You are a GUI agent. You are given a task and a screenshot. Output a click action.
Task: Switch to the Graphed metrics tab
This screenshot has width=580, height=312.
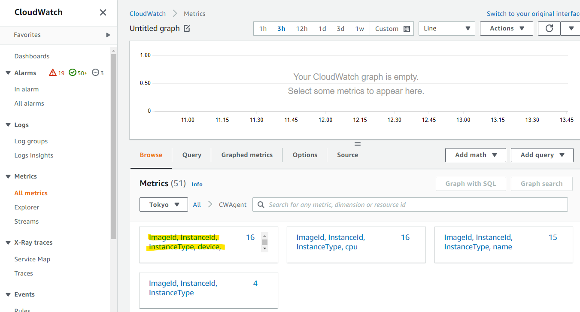pyautogui.click(x=247, y=155)
